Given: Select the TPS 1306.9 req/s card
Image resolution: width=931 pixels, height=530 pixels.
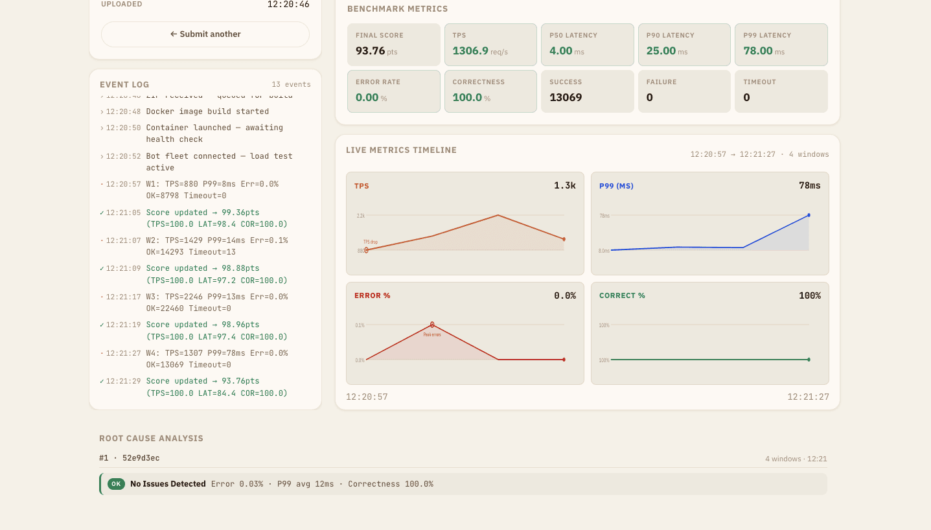Looking at the screenshot, I should click(490, 45).
